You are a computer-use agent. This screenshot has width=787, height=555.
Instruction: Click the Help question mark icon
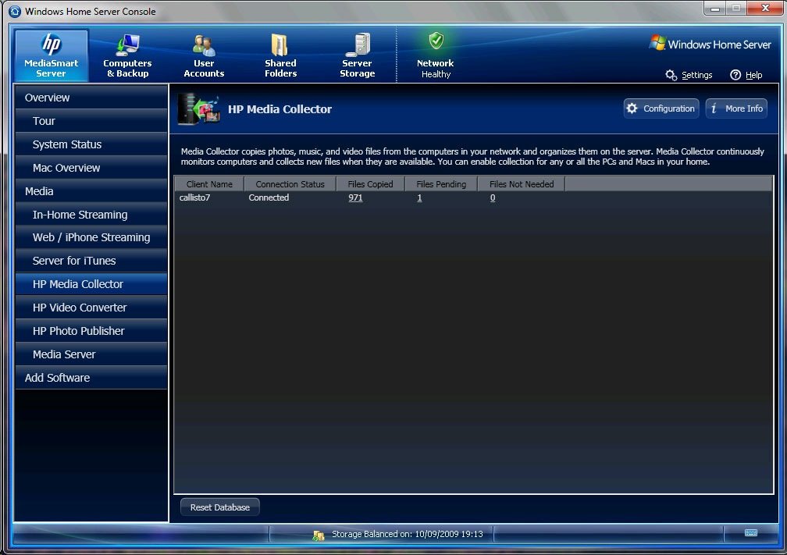735,75
